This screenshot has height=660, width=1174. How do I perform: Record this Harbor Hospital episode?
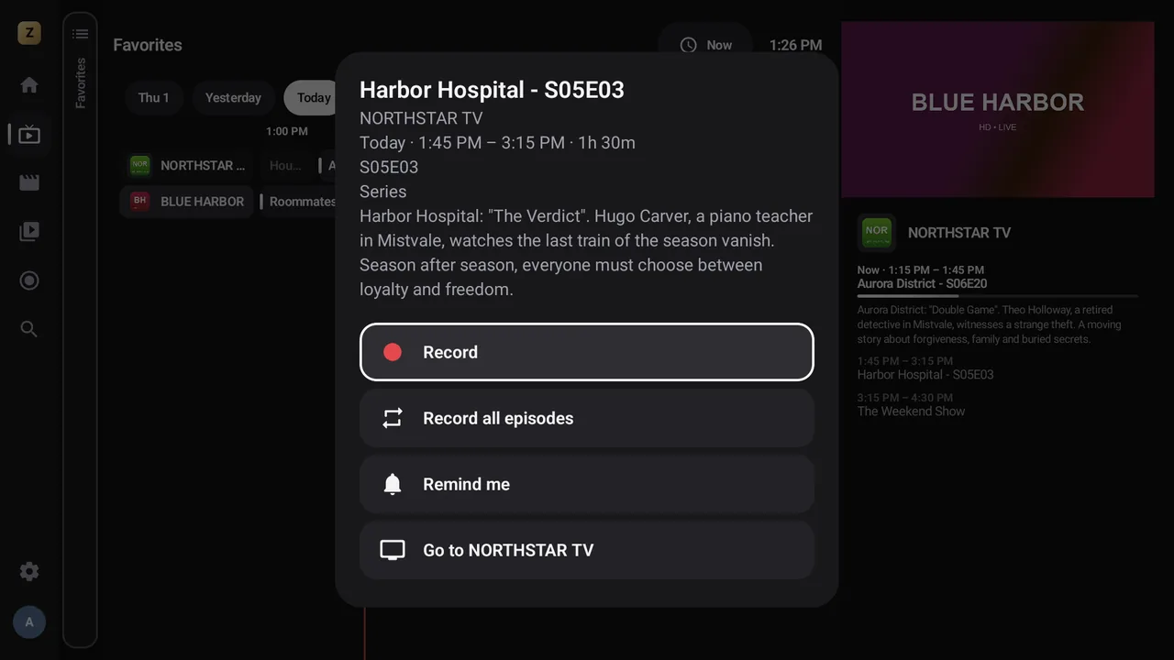coord(587,352)
